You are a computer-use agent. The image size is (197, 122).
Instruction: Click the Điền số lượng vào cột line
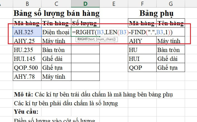click(x=54, y=120)
